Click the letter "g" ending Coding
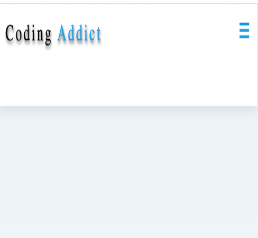This screenshot has height=238, width=258. 48,36
